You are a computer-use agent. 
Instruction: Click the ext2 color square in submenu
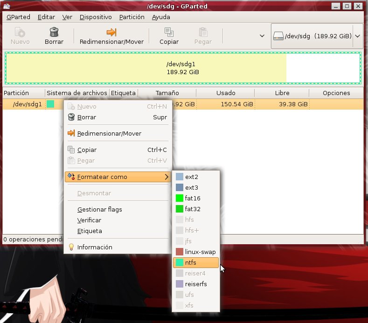(x=180, y=177)
